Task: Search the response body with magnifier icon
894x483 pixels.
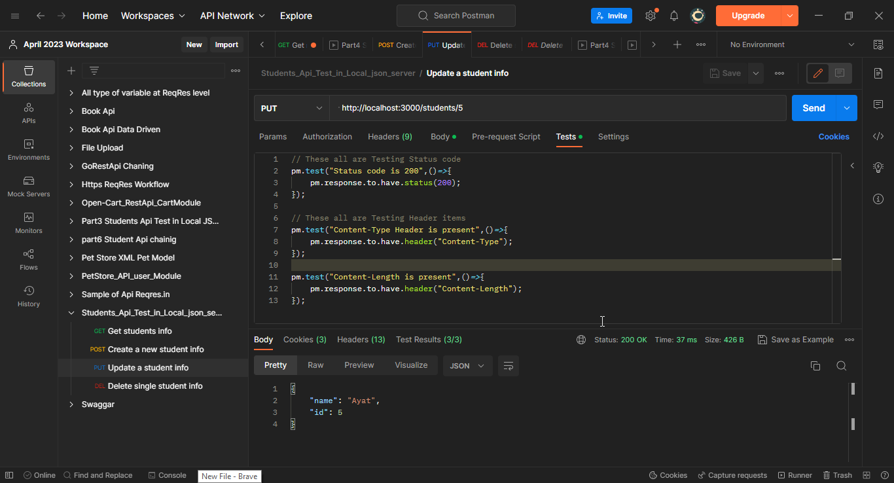Action: coord(842,366)
